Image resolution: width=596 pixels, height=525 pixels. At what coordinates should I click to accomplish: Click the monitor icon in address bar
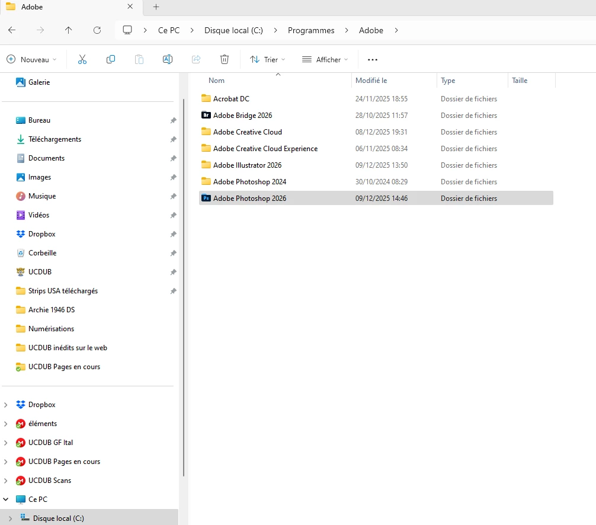tap(127, 30)
